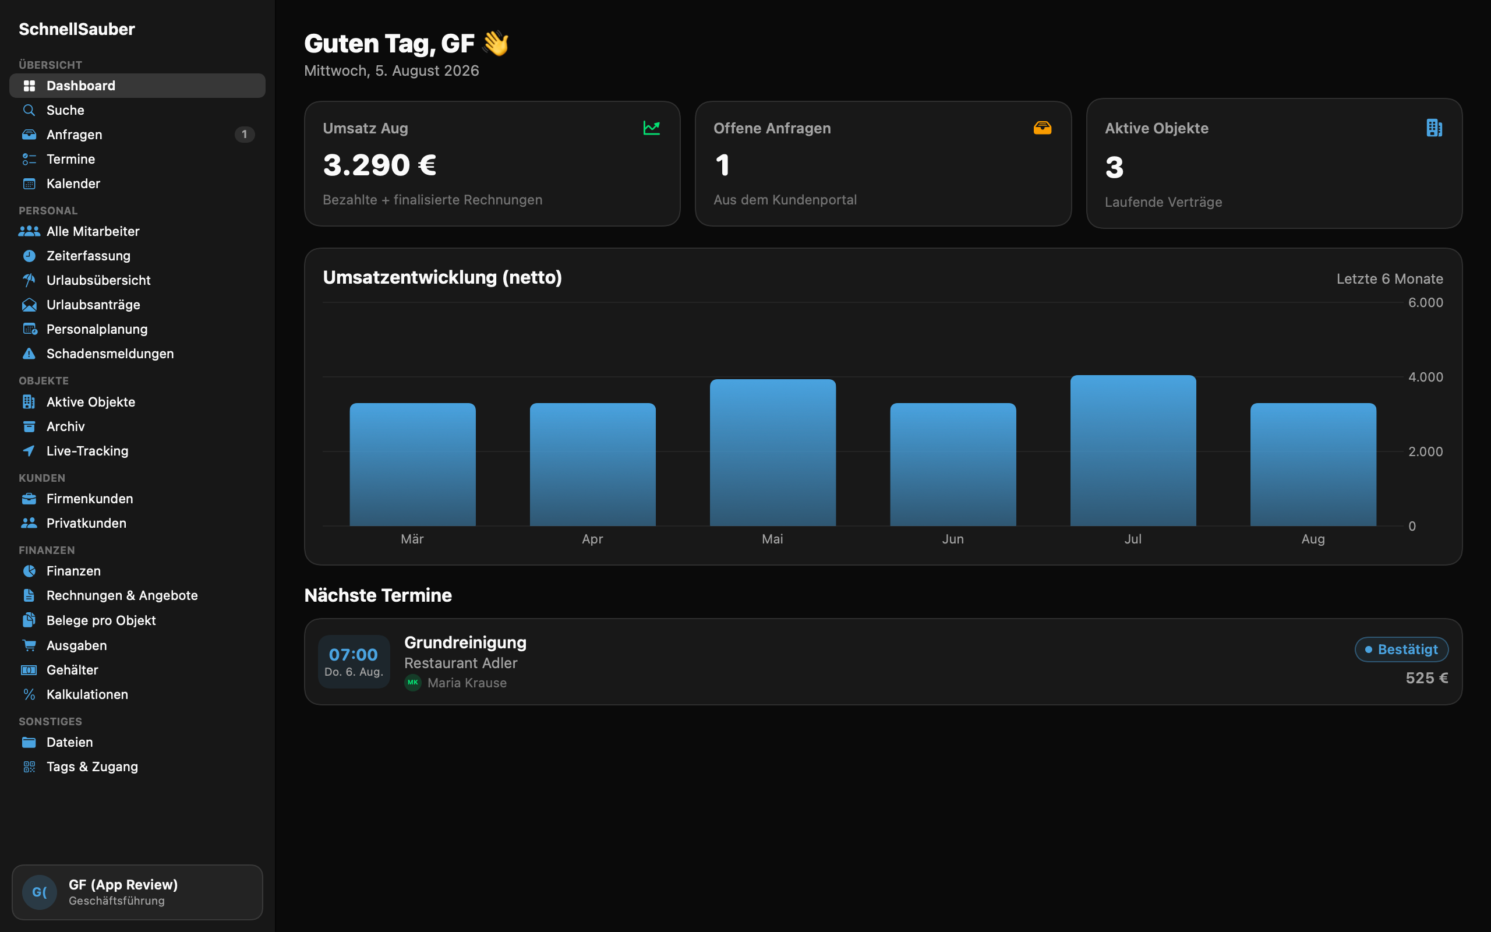Click the SchnellSauber app title
The image size is (1491, 932).
coord(77,29)
